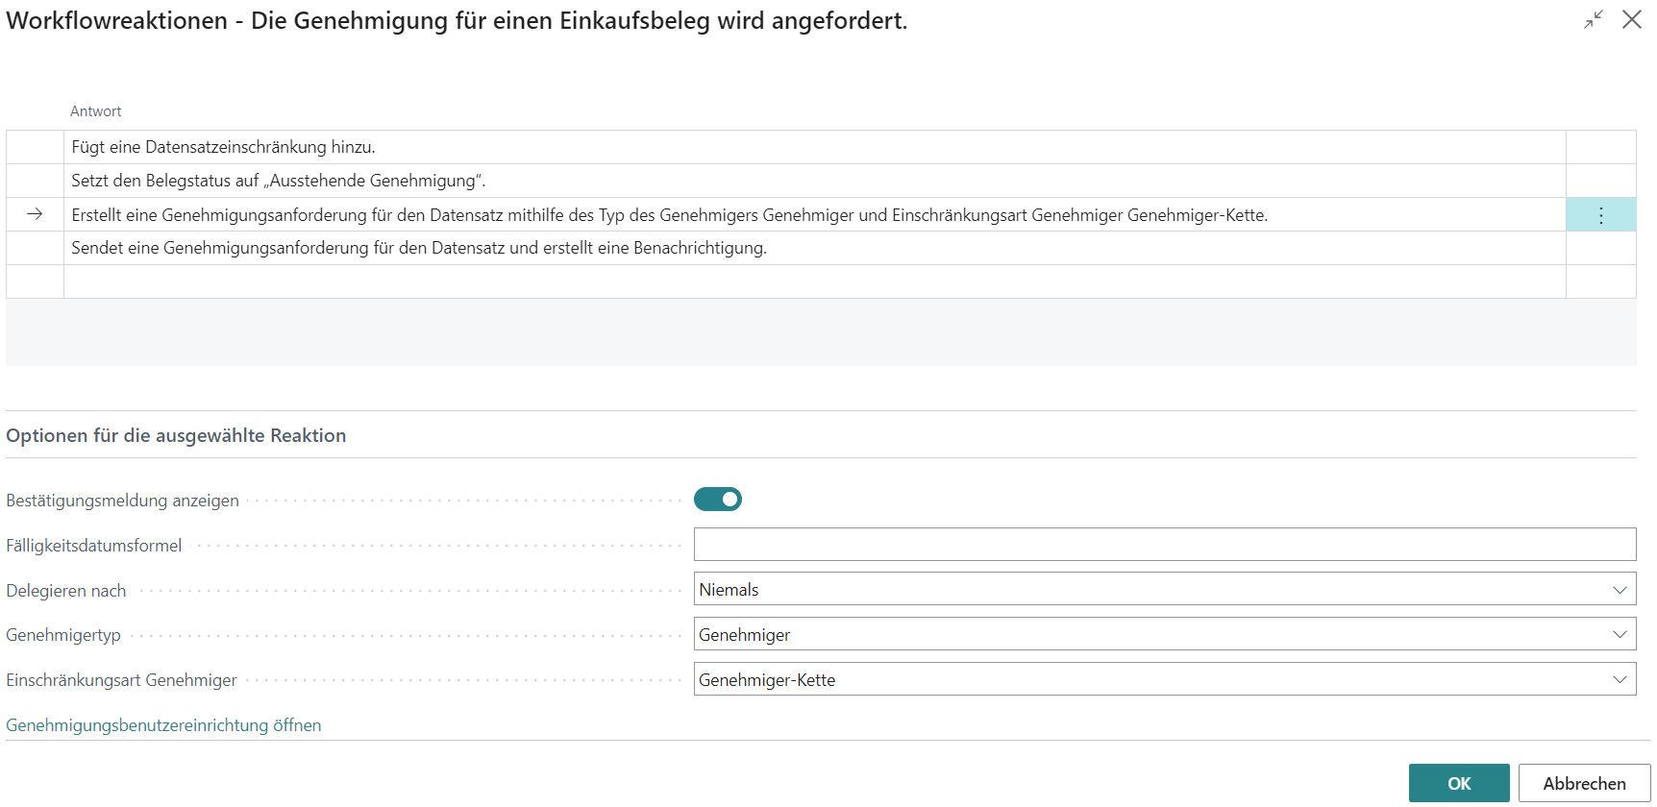Click the Genehmigertyp label

[x=63, y=635]
